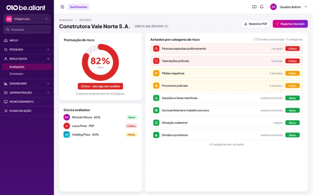Click Crítico badge beside Laura Pires
313x195 pixels.
pyautogui.click(x=131, y=126)
